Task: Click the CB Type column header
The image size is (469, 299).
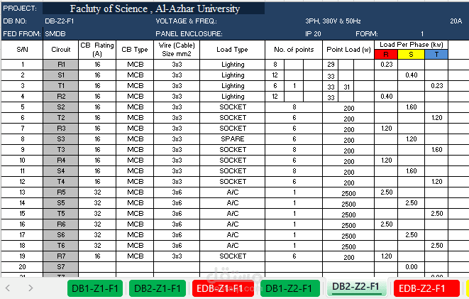Action: 135,50
